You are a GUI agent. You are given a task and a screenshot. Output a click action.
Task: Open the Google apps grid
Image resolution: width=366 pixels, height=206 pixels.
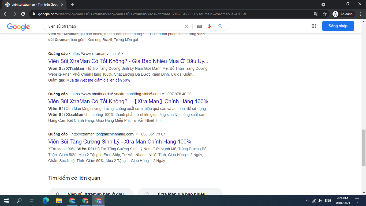(314, 26)
